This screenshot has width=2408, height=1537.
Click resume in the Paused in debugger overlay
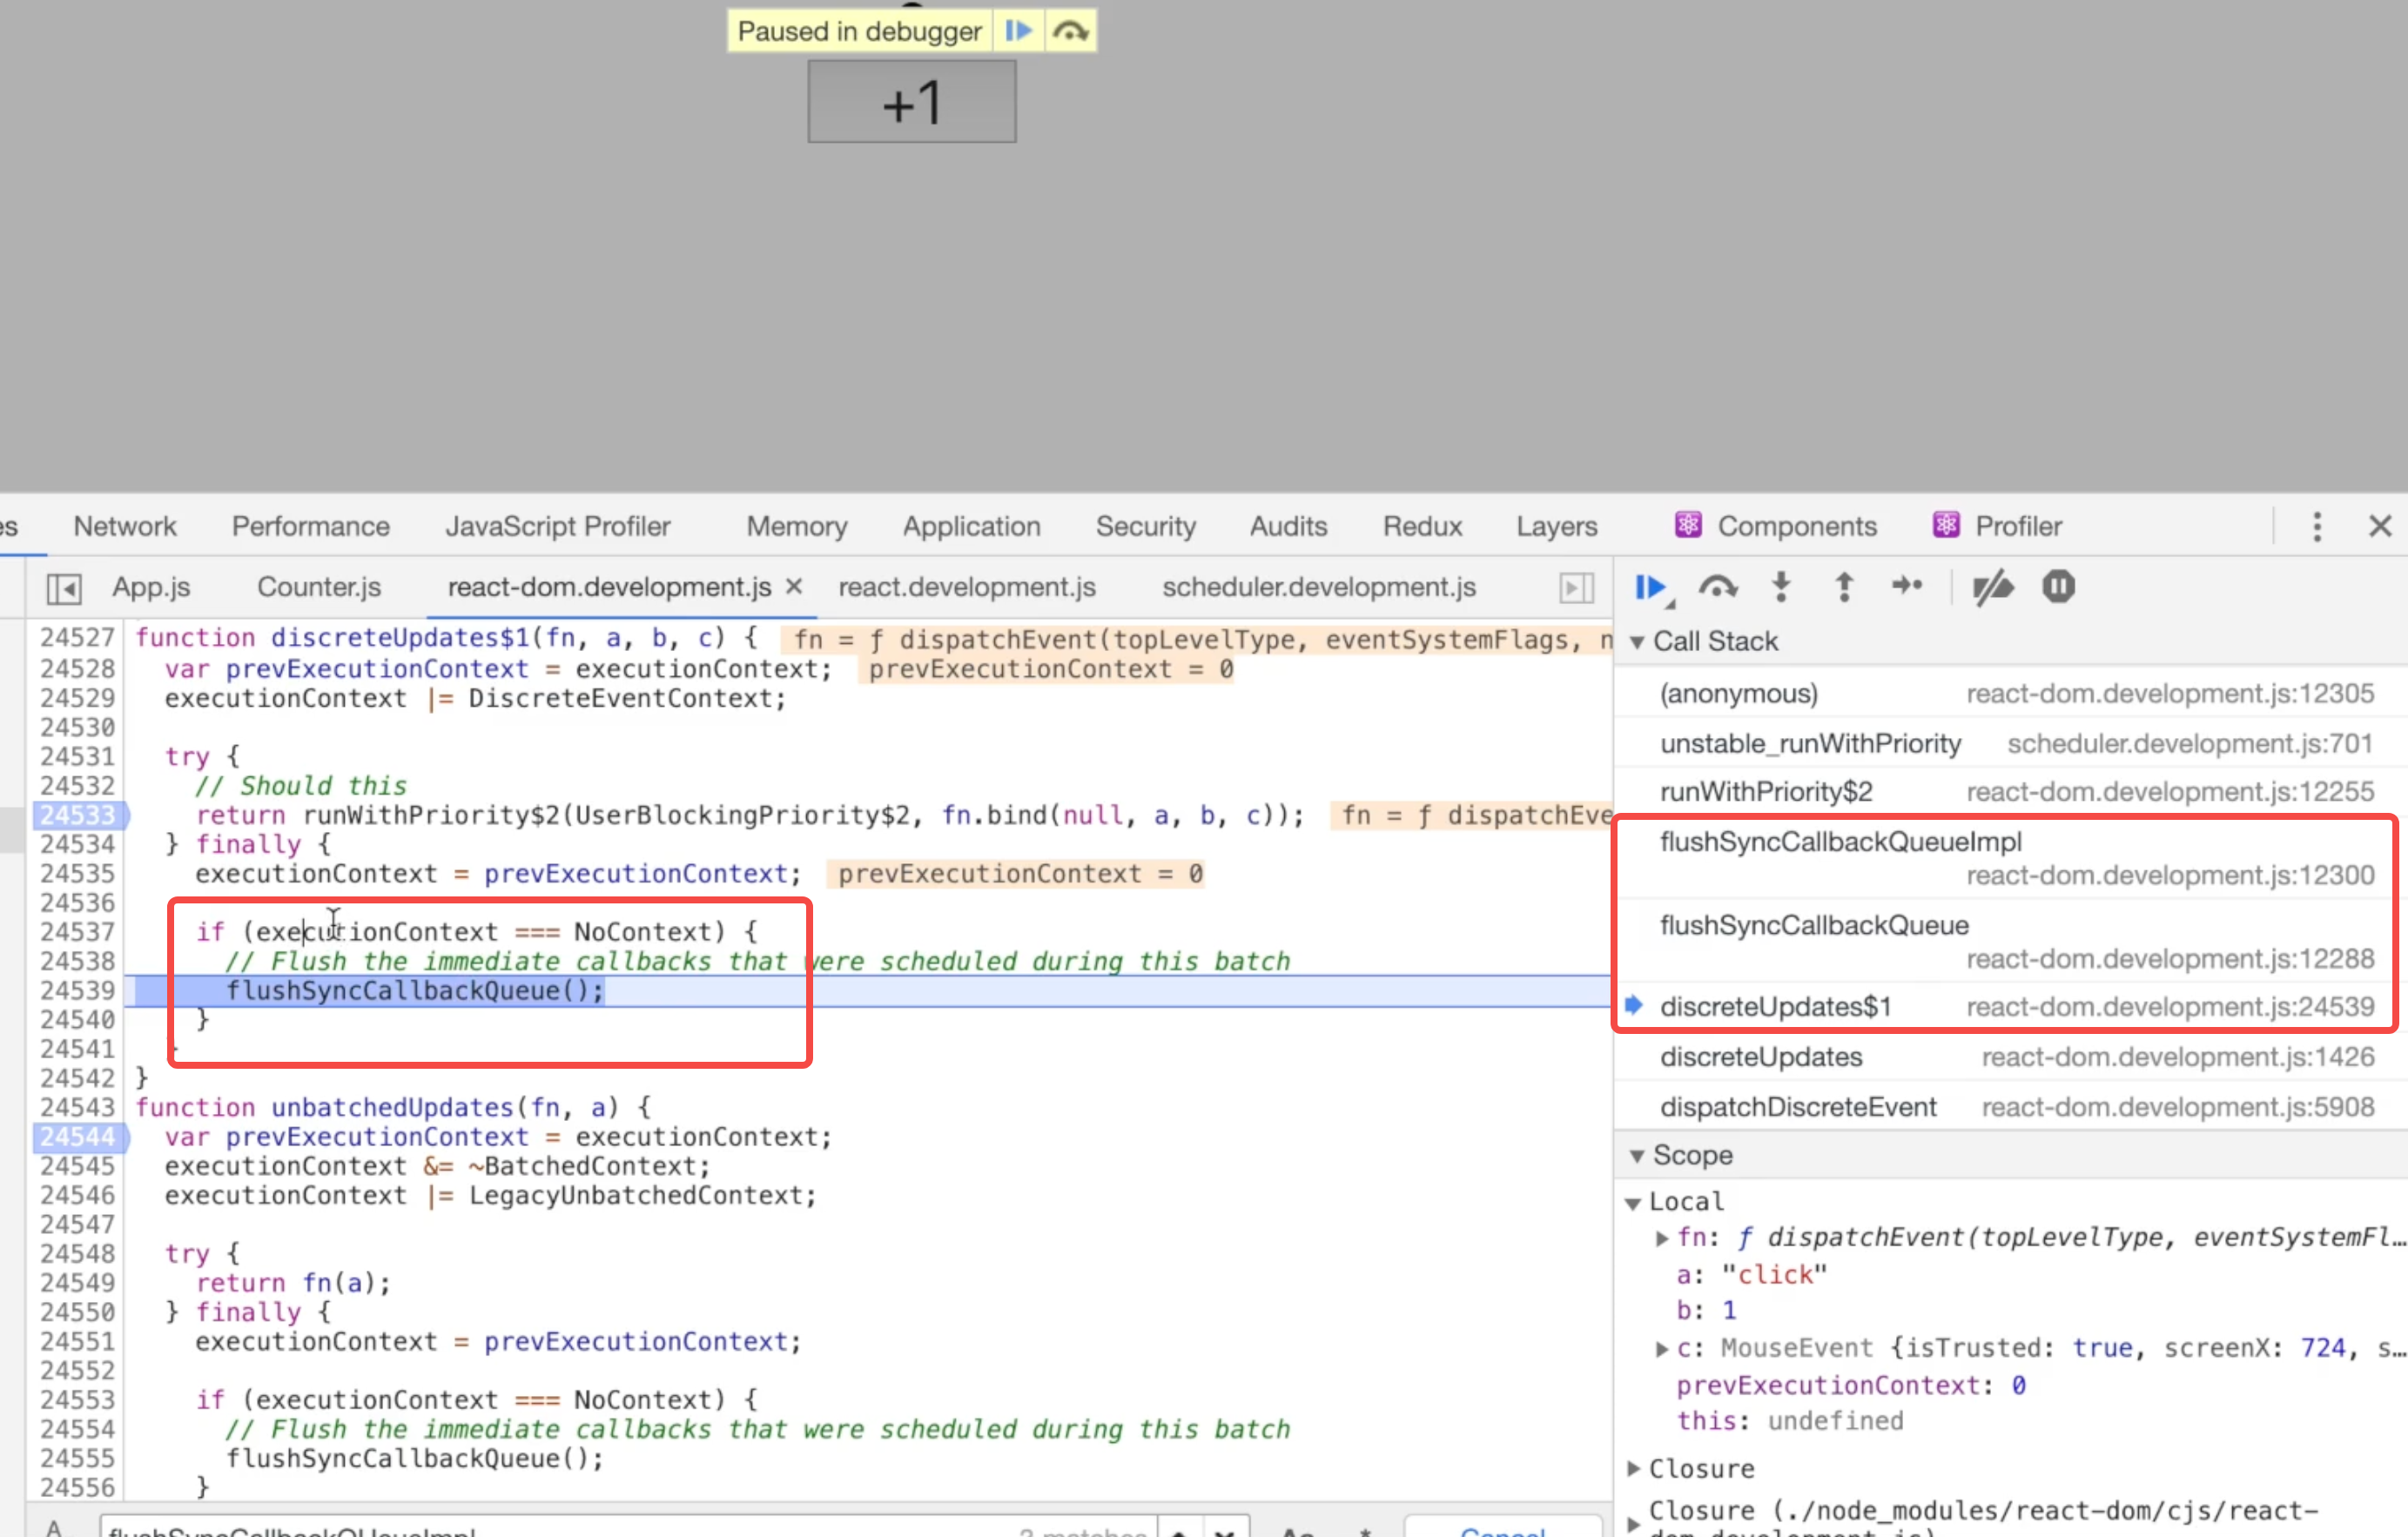coord(1018,31)
